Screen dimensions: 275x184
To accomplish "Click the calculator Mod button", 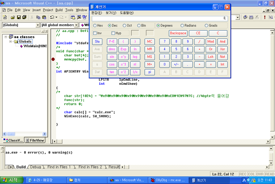I will tap(211, 42).
